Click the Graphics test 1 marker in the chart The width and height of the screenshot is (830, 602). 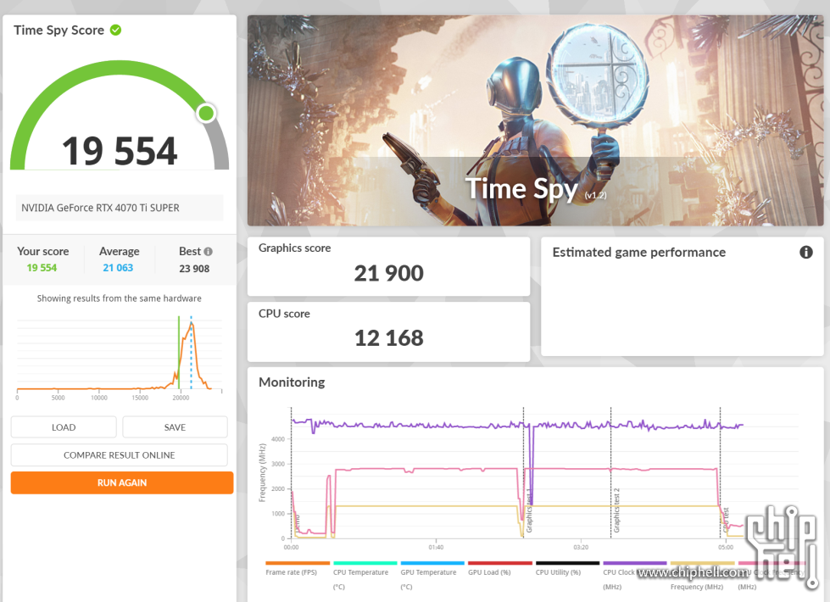529,511
